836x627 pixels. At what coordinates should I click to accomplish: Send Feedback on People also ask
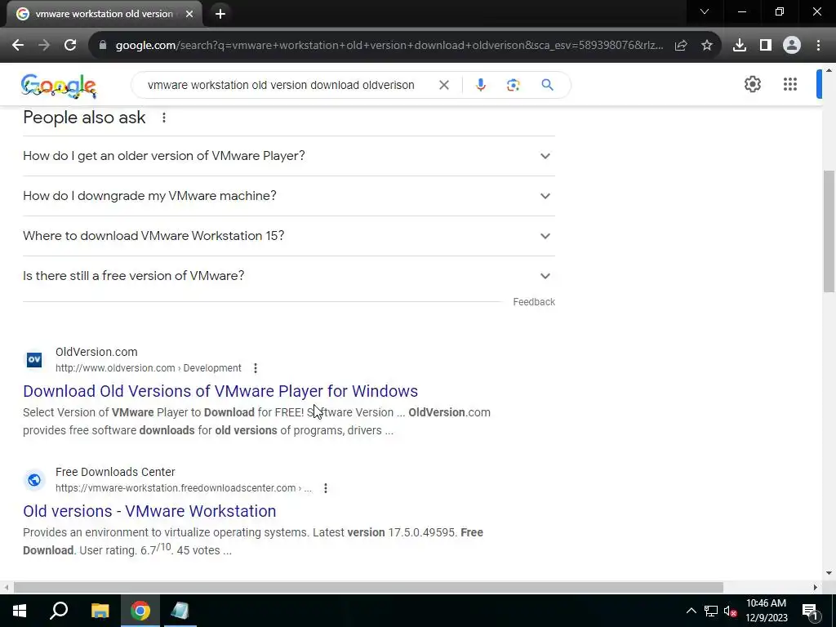click(x=534, y=302)
